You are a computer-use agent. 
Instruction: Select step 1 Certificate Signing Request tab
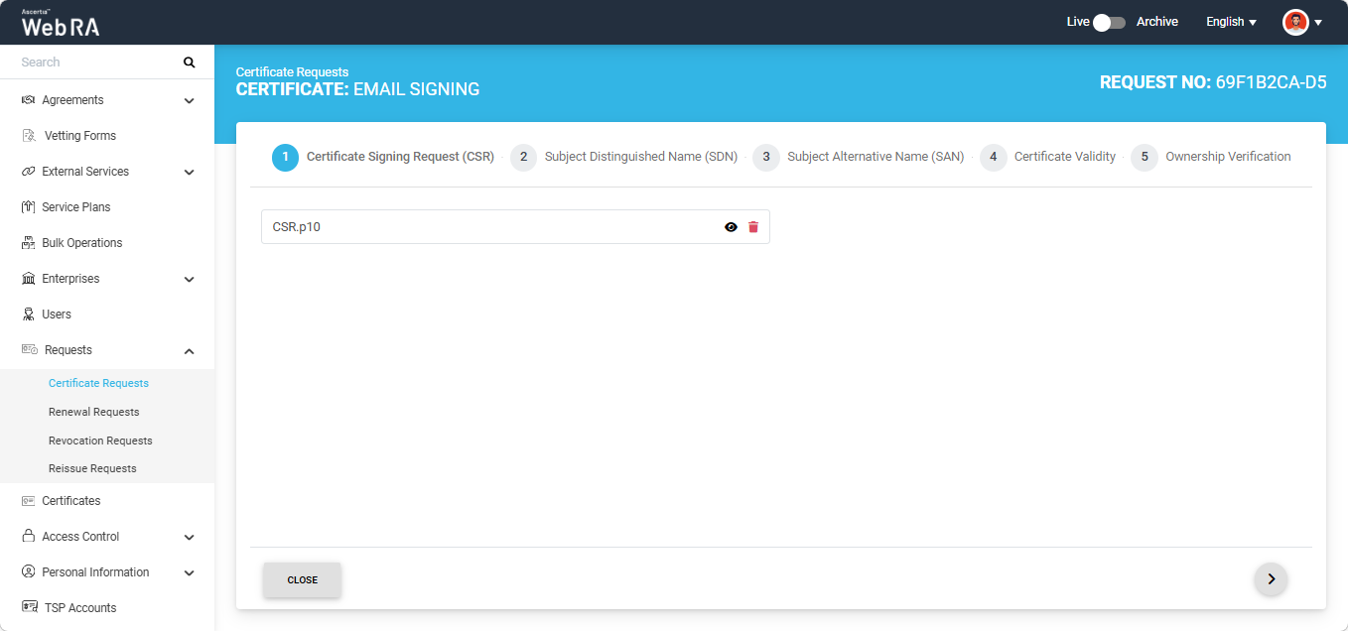[383, 157]
